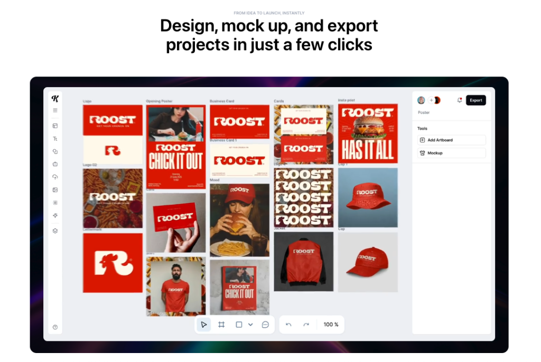
Task: Open the uploads cloud icon
Action: [55, 177]
